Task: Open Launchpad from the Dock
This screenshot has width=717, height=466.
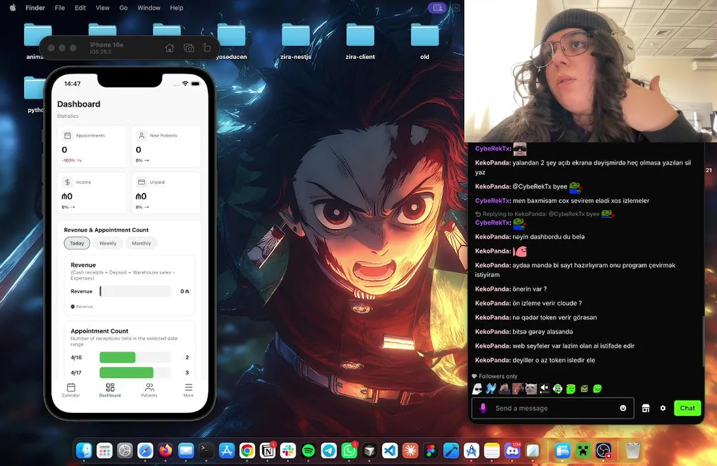Action: (104, 451)
